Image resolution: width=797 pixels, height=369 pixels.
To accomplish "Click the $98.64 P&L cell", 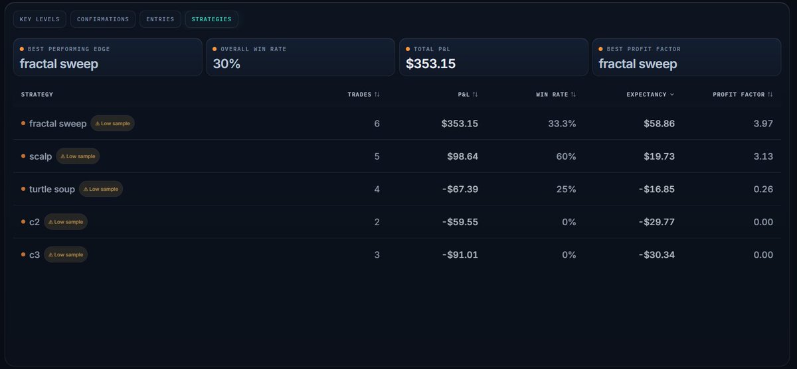I will [x=462, y=156].
